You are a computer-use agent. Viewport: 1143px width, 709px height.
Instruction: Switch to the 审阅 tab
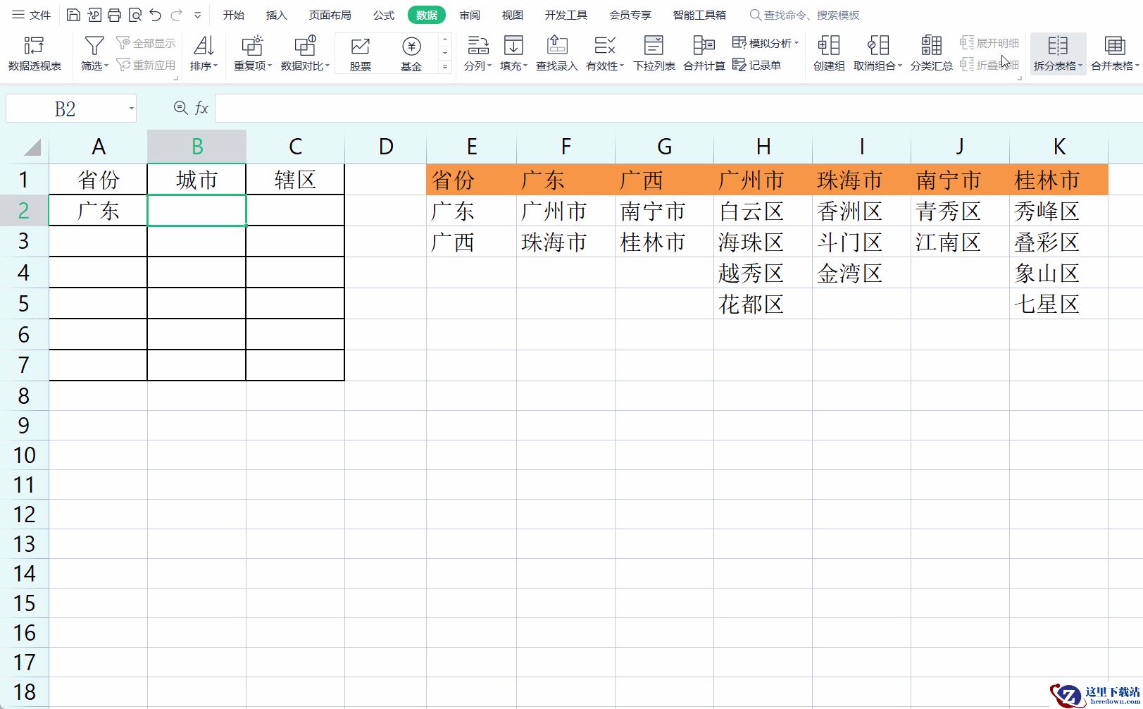[x=470, y=15]
